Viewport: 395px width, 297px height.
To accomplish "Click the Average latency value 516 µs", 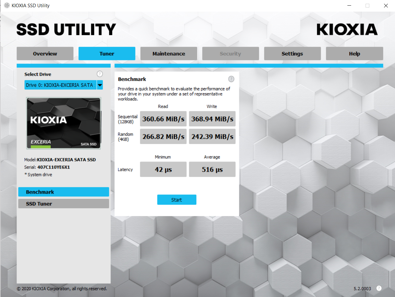I will pos(212,169).
